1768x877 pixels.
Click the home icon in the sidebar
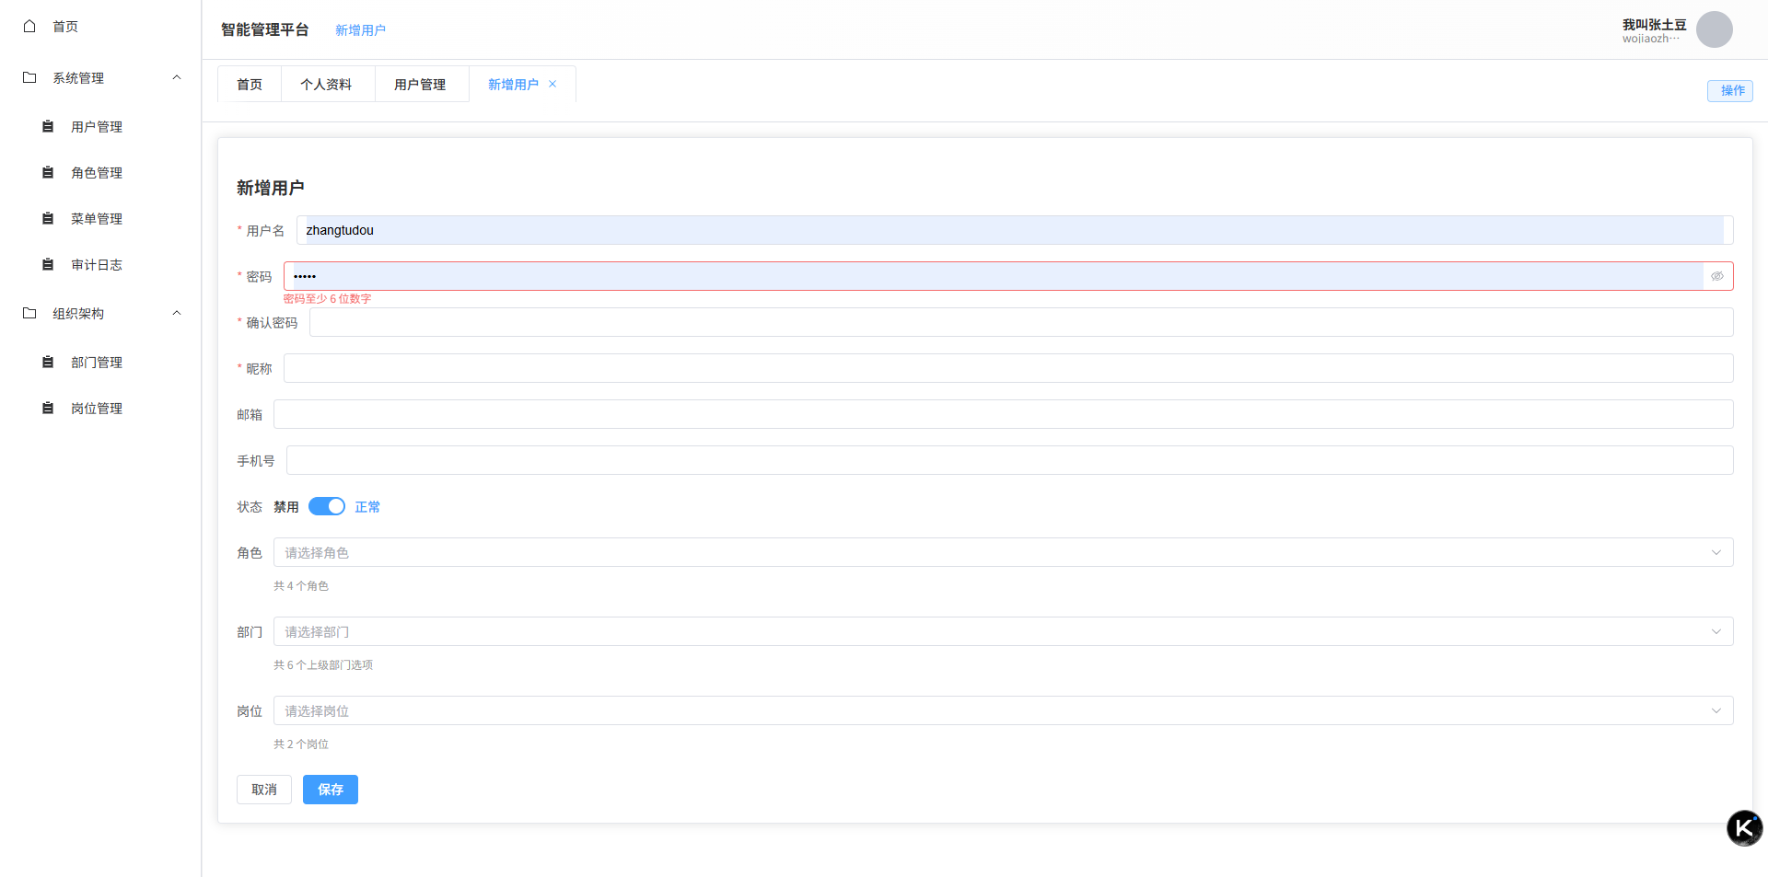click(x=29, y=26)
